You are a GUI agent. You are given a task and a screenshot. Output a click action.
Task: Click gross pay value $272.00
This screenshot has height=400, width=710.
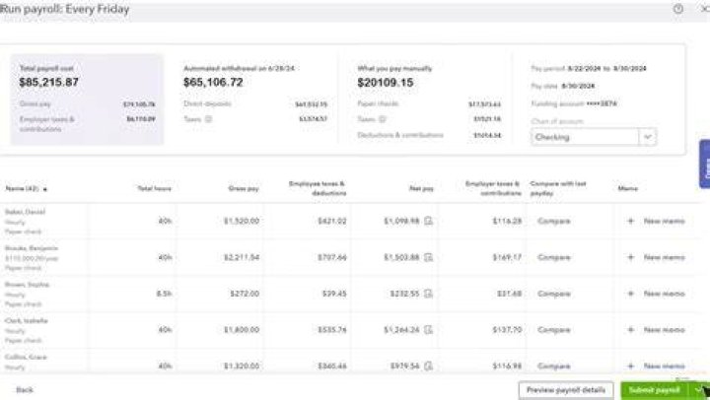(245, 294)
